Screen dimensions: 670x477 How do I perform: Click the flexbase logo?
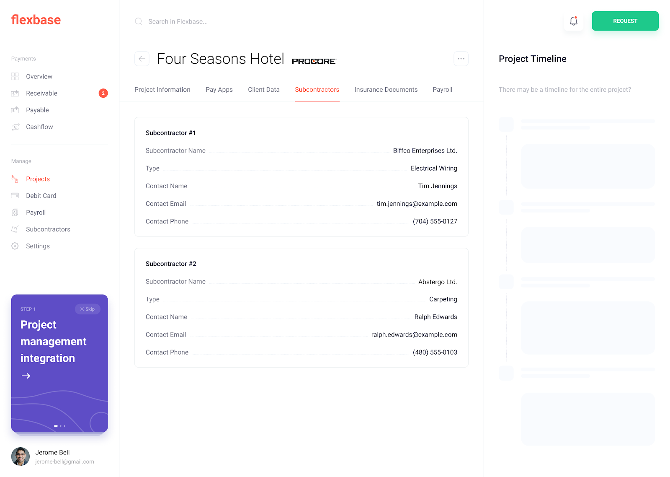click(x=36, y=20)
